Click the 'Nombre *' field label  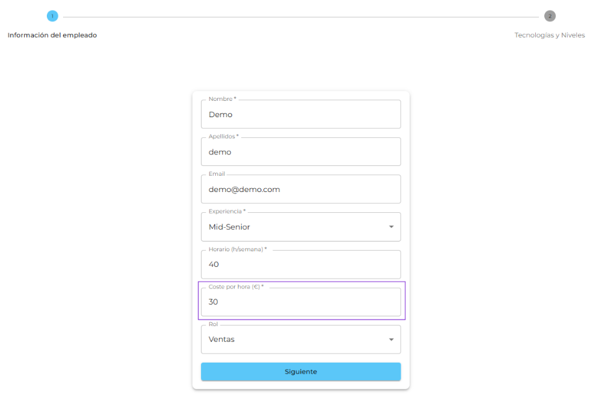click(222, 99)
